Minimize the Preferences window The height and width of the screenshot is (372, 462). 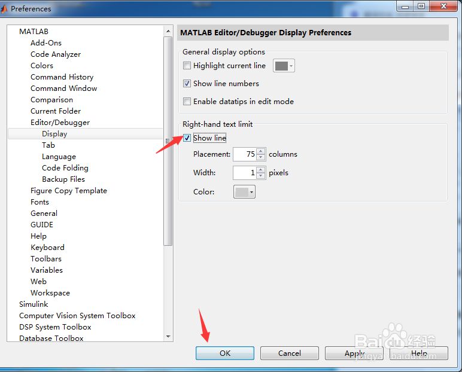405,6
